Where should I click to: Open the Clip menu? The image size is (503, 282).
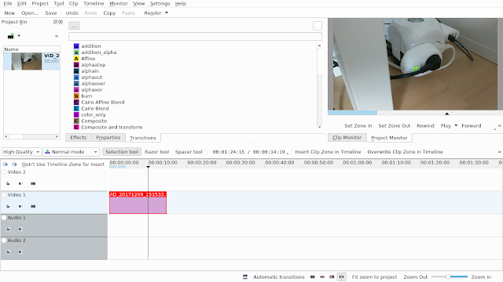pyautogui.click(x=73, y=3)
